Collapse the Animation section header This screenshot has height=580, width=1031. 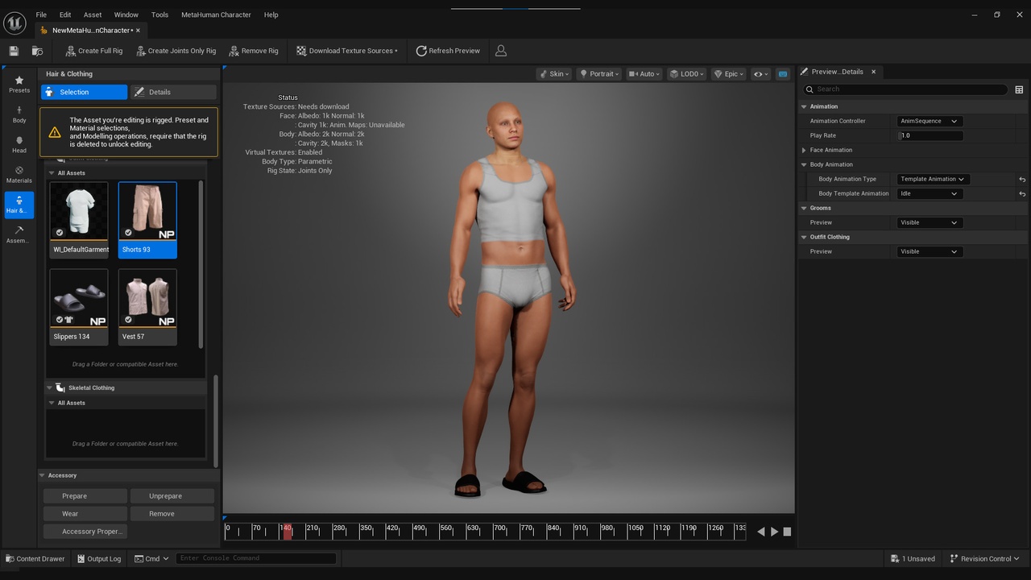click(804, 106)
